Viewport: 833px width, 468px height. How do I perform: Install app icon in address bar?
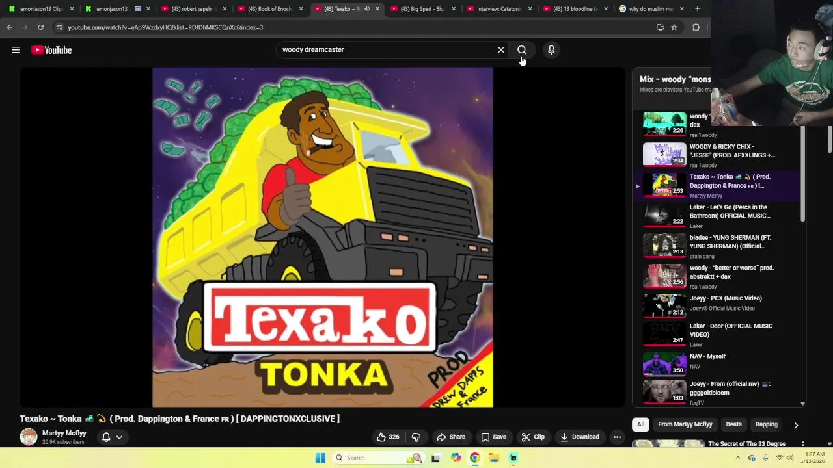(660, 27)
